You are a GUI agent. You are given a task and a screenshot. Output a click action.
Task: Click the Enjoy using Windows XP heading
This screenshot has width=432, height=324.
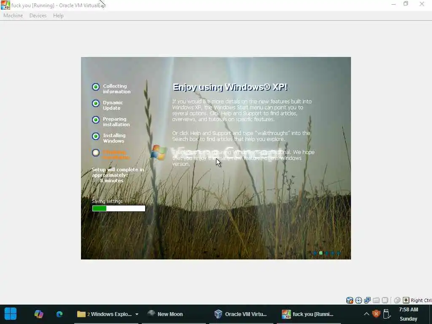pos(230,87)
